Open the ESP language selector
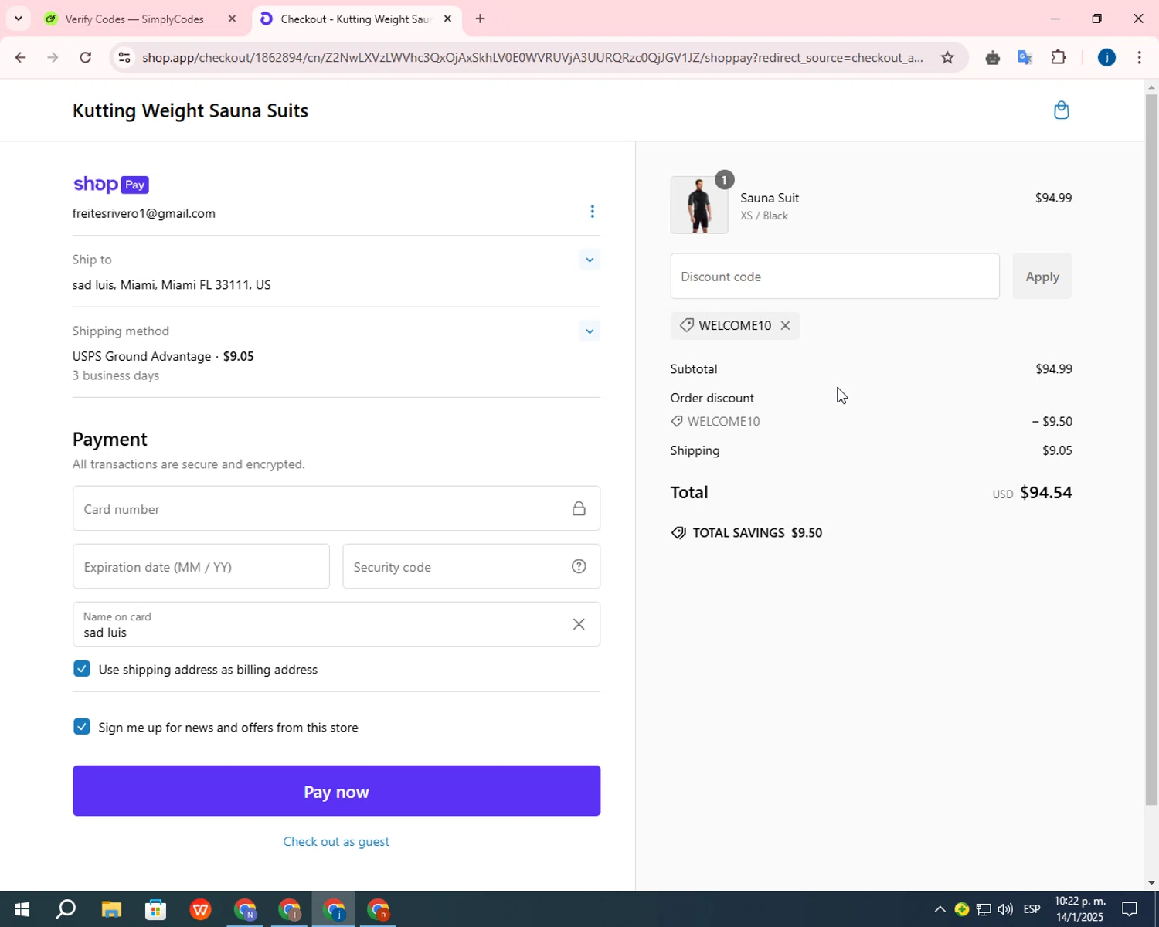Viewport: 1159px width, 927px height. point(1032,910)
